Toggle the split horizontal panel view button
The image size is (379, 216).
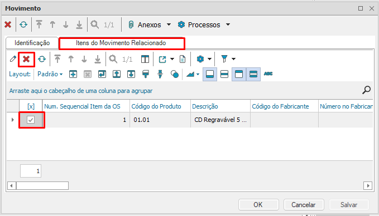coord(224,74)
